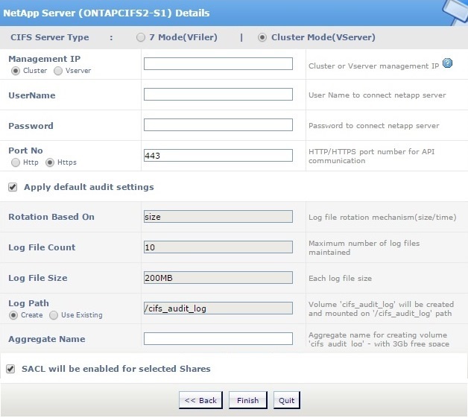Image resolution: width=468 pixels, height=418 pixels.
Task: Go back with the << Back button
Action: pos(201,400)
